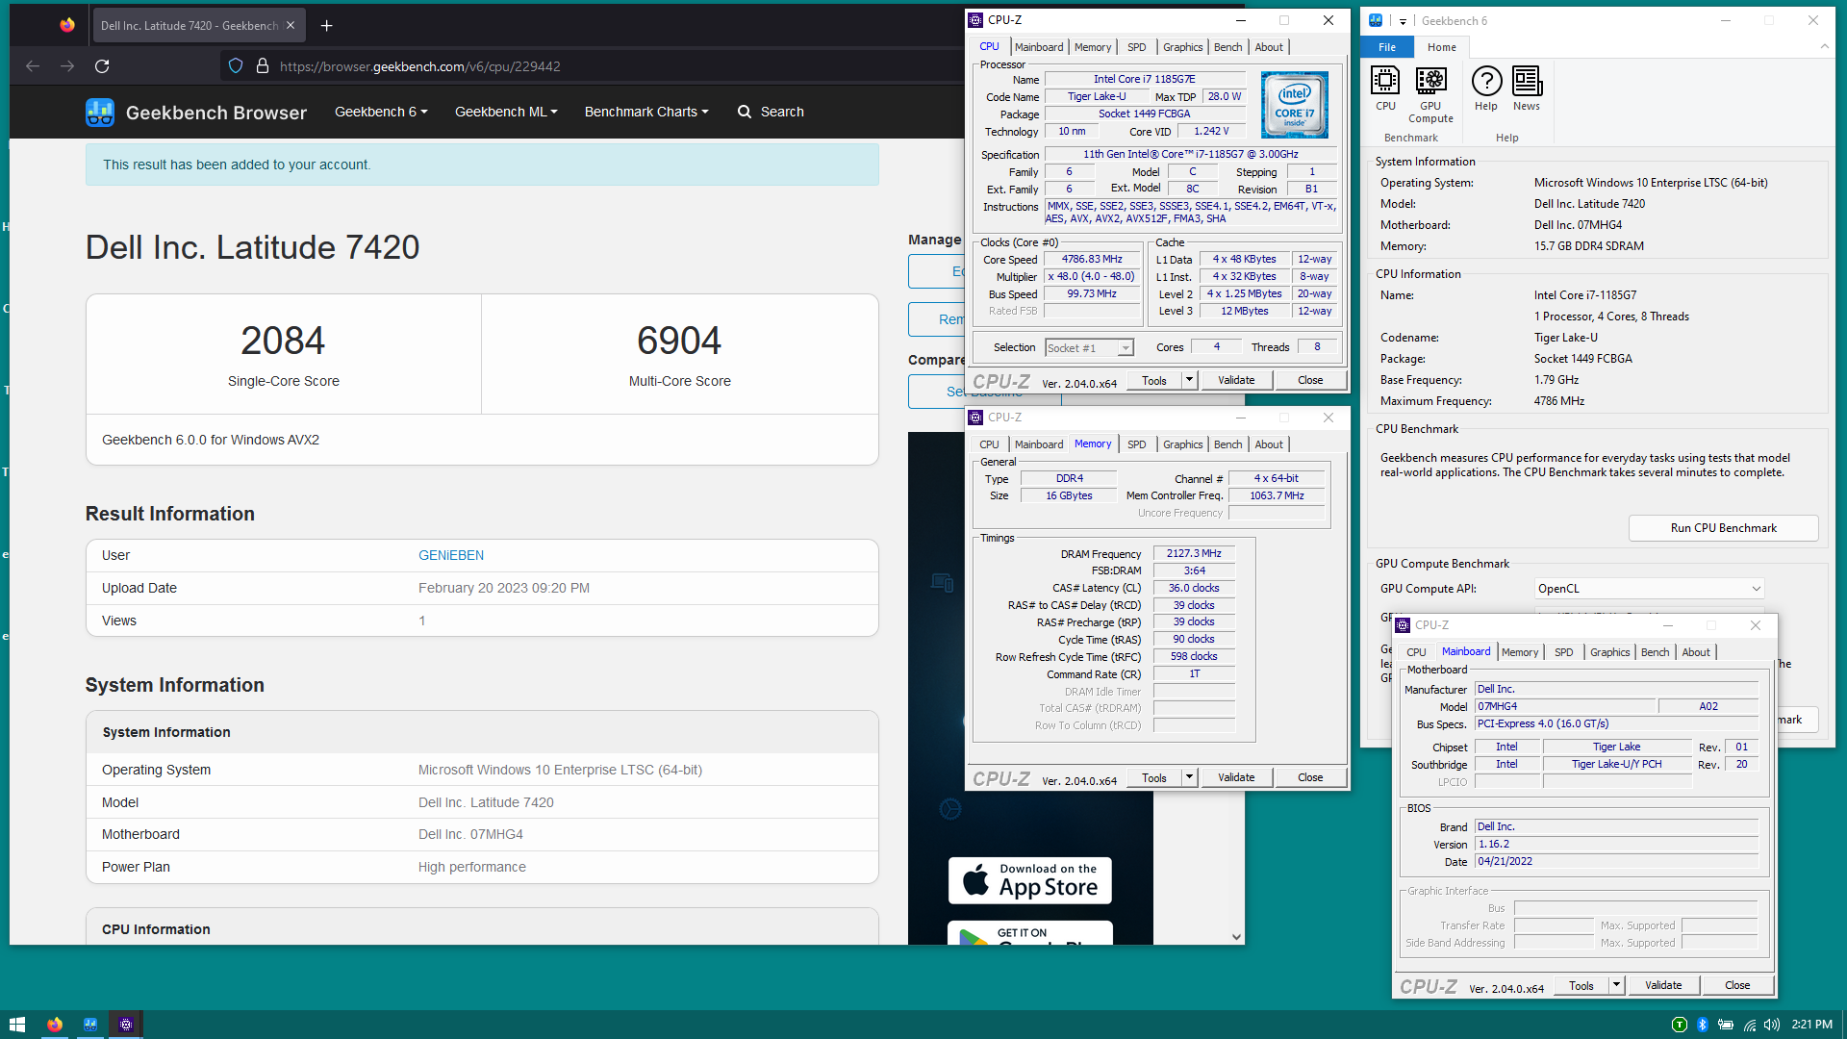This screenshot has height=1039, width=1847.
Task: Open the Bench tab in CPU-Z Mainboard window
Action: tap(1655, 652)
